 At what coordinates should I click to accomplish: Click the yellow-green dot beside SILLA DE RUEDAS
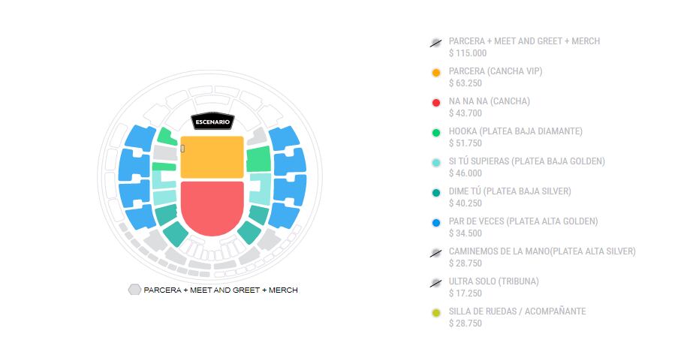click(x=435, y=313)
